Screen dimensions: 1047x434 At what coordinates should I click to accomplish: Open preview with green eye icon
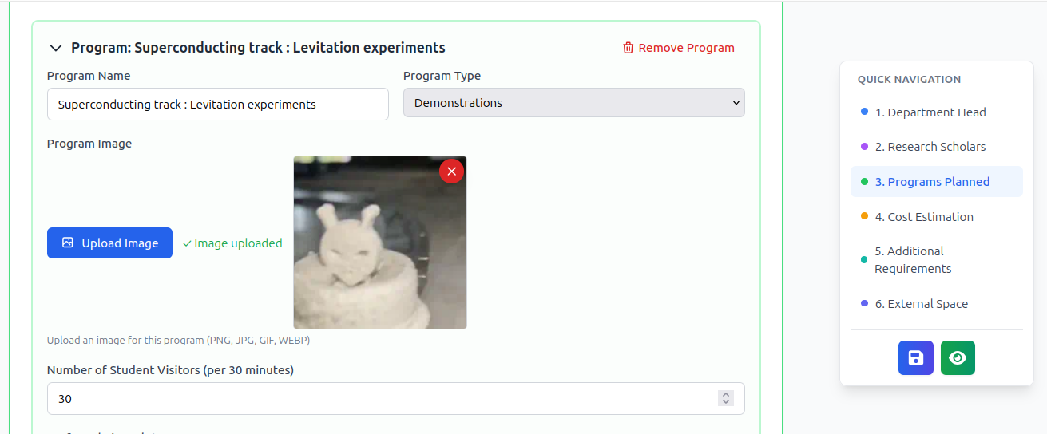pyautogui.click(x=958, y=358)
